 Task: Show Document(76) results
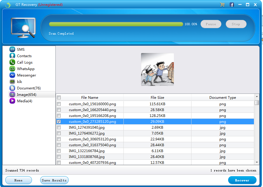29,88
